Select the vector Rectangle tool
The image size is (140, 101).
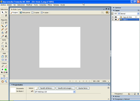[3, 46]
